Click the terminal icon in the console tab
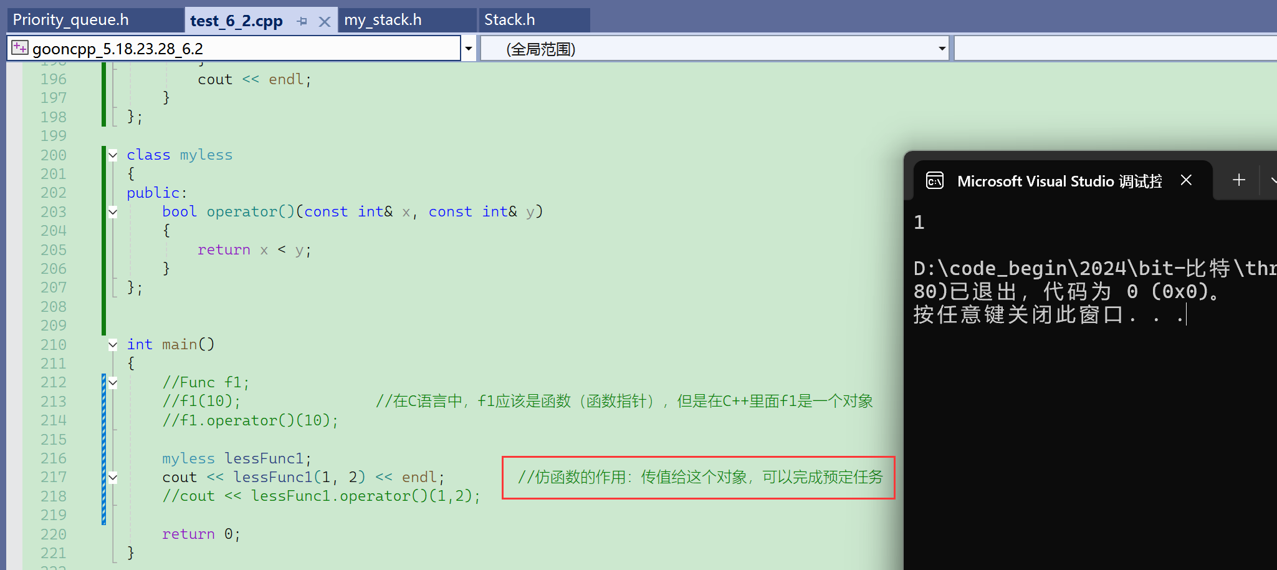The height and width of the screenshot is (570, 1277). pyautogui.click(x=935, y=181)
